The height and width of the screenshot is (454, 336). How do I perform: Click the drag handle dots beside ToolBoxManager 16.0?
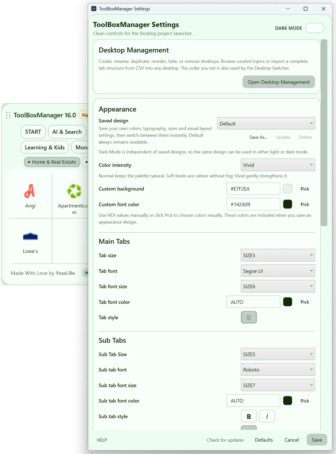click(8, 115)
